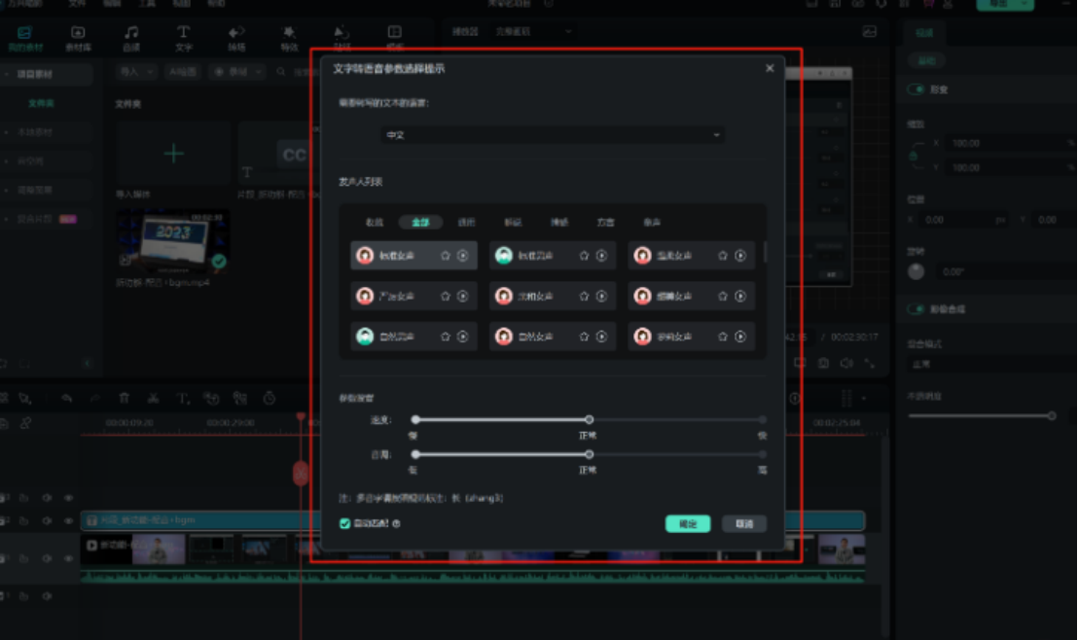Image resolution: width=1078 pixels, height=640 pixels.
Task: Select the 文件夹 folder item in sidebar
Action: click(x=41, y=103)
